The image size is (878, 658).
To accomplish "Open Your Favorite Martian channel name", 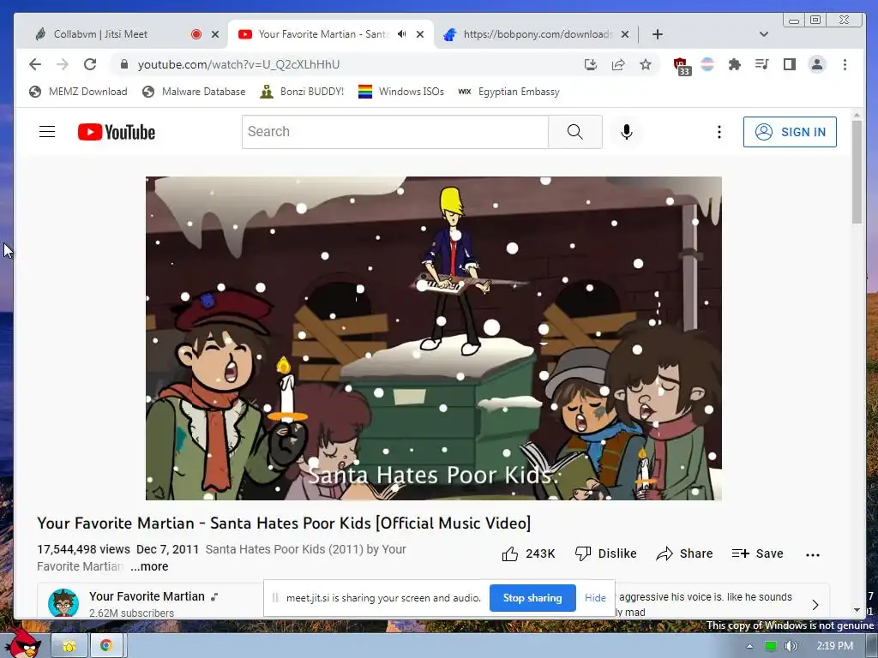I will (x=147, y=596).
